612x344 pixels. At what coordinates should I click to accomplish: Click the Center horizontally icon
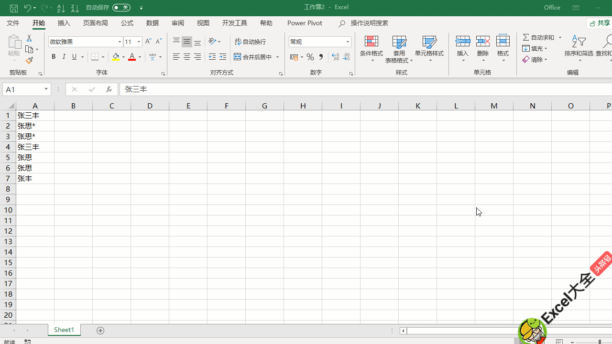click(187, 57)
